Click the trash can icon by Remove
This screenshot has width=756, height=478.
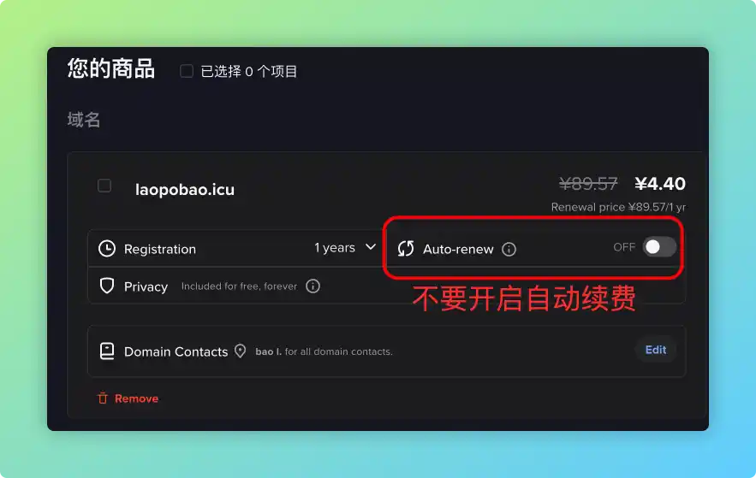tap(103, 398)
